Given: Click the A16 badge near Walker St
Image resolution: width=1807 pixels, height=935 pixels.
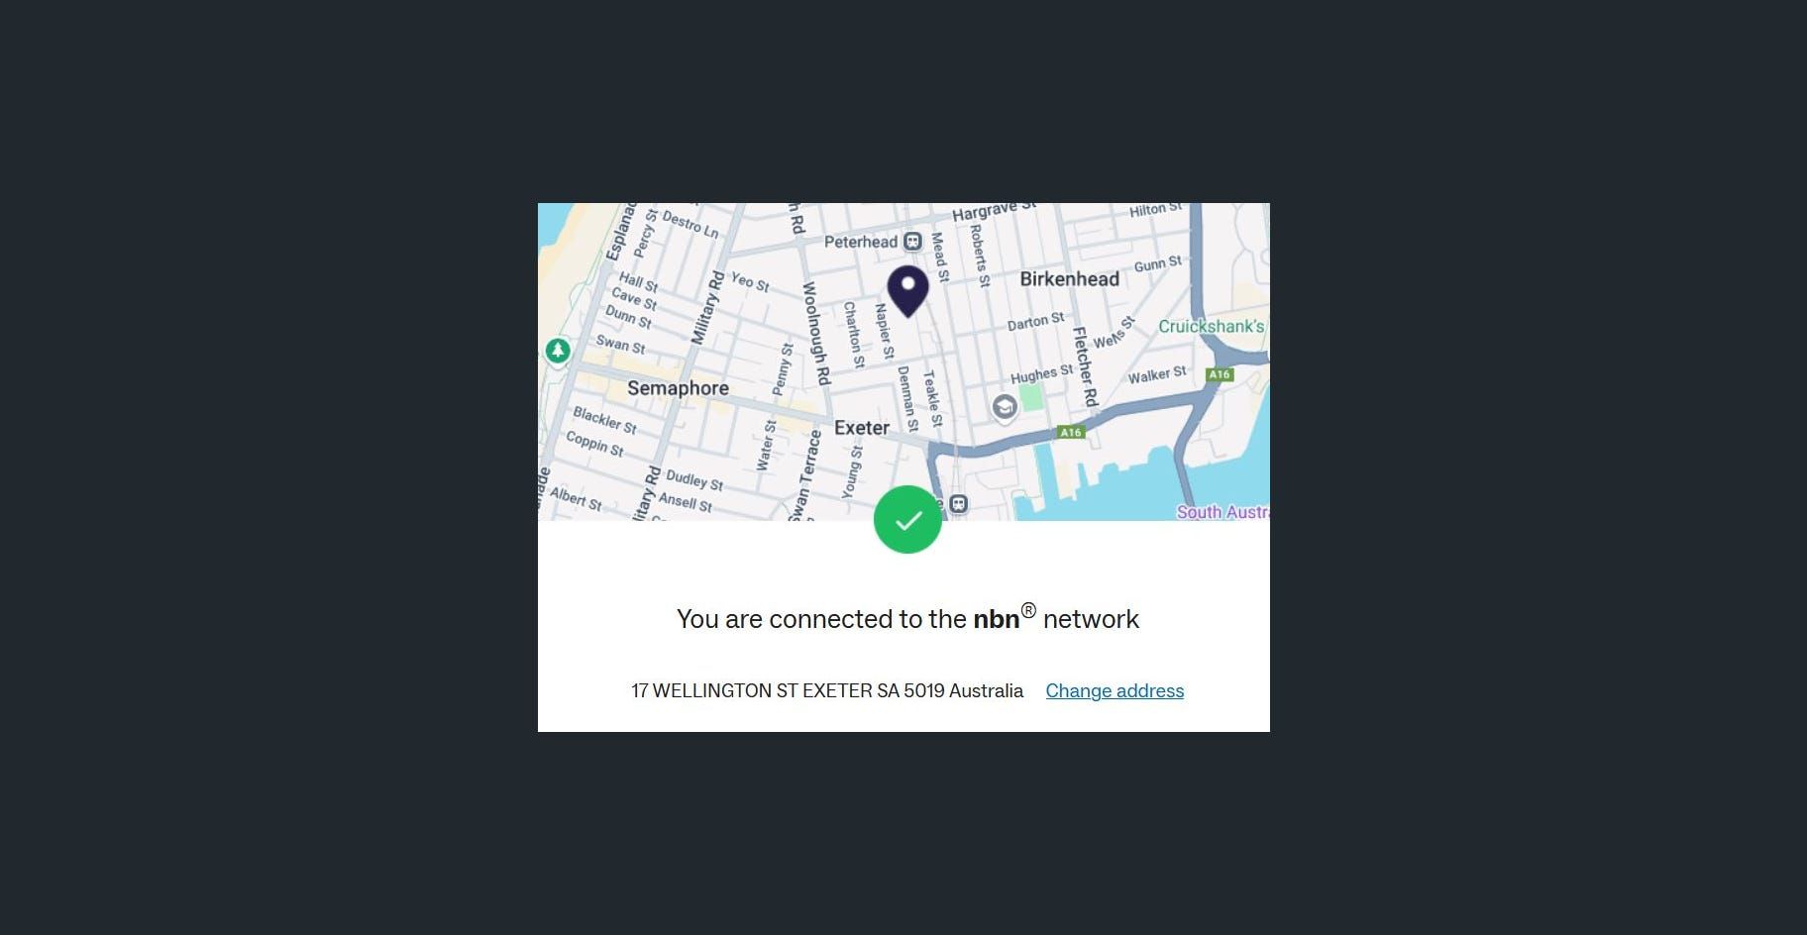Looking at the screenshot, I should coord(1220,374).
